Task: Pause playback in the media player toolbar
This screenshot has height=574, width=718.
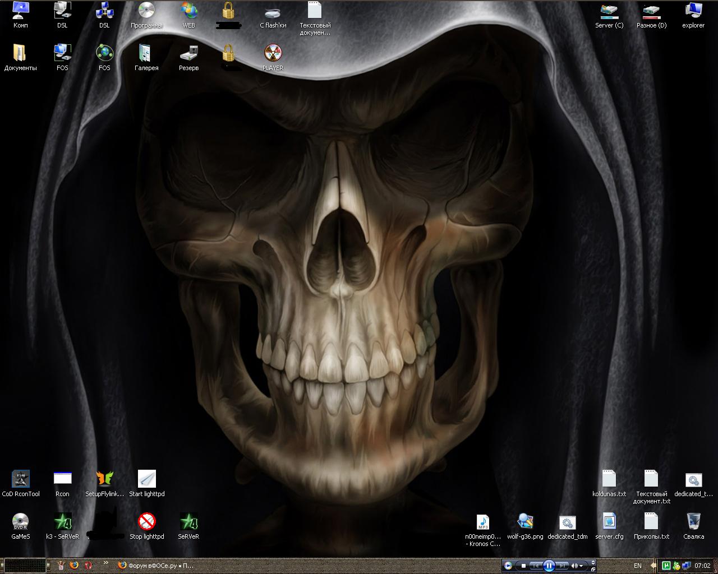Action: coord(549,566)
